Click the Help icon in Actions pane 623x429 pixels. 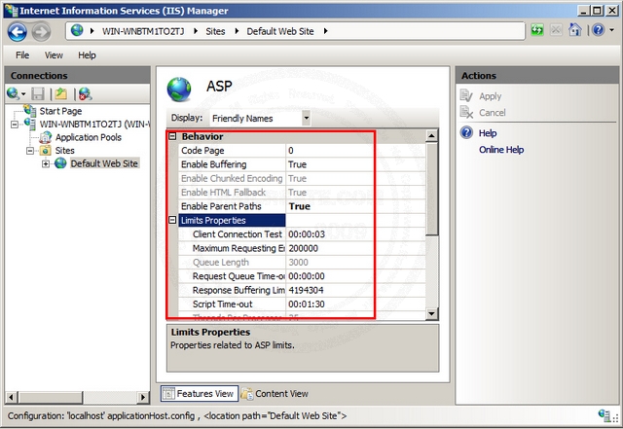point(466,132)
